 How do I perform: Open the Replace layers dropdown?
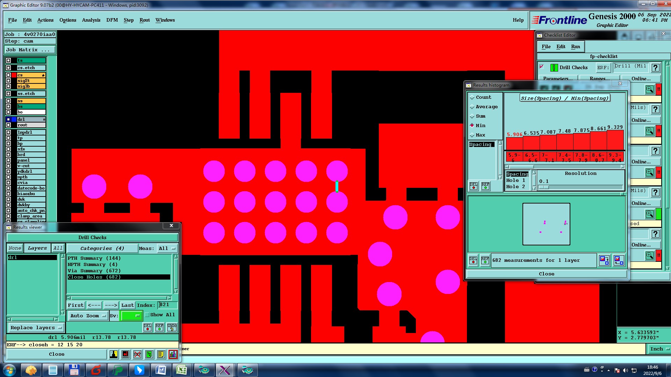(36, 328)
